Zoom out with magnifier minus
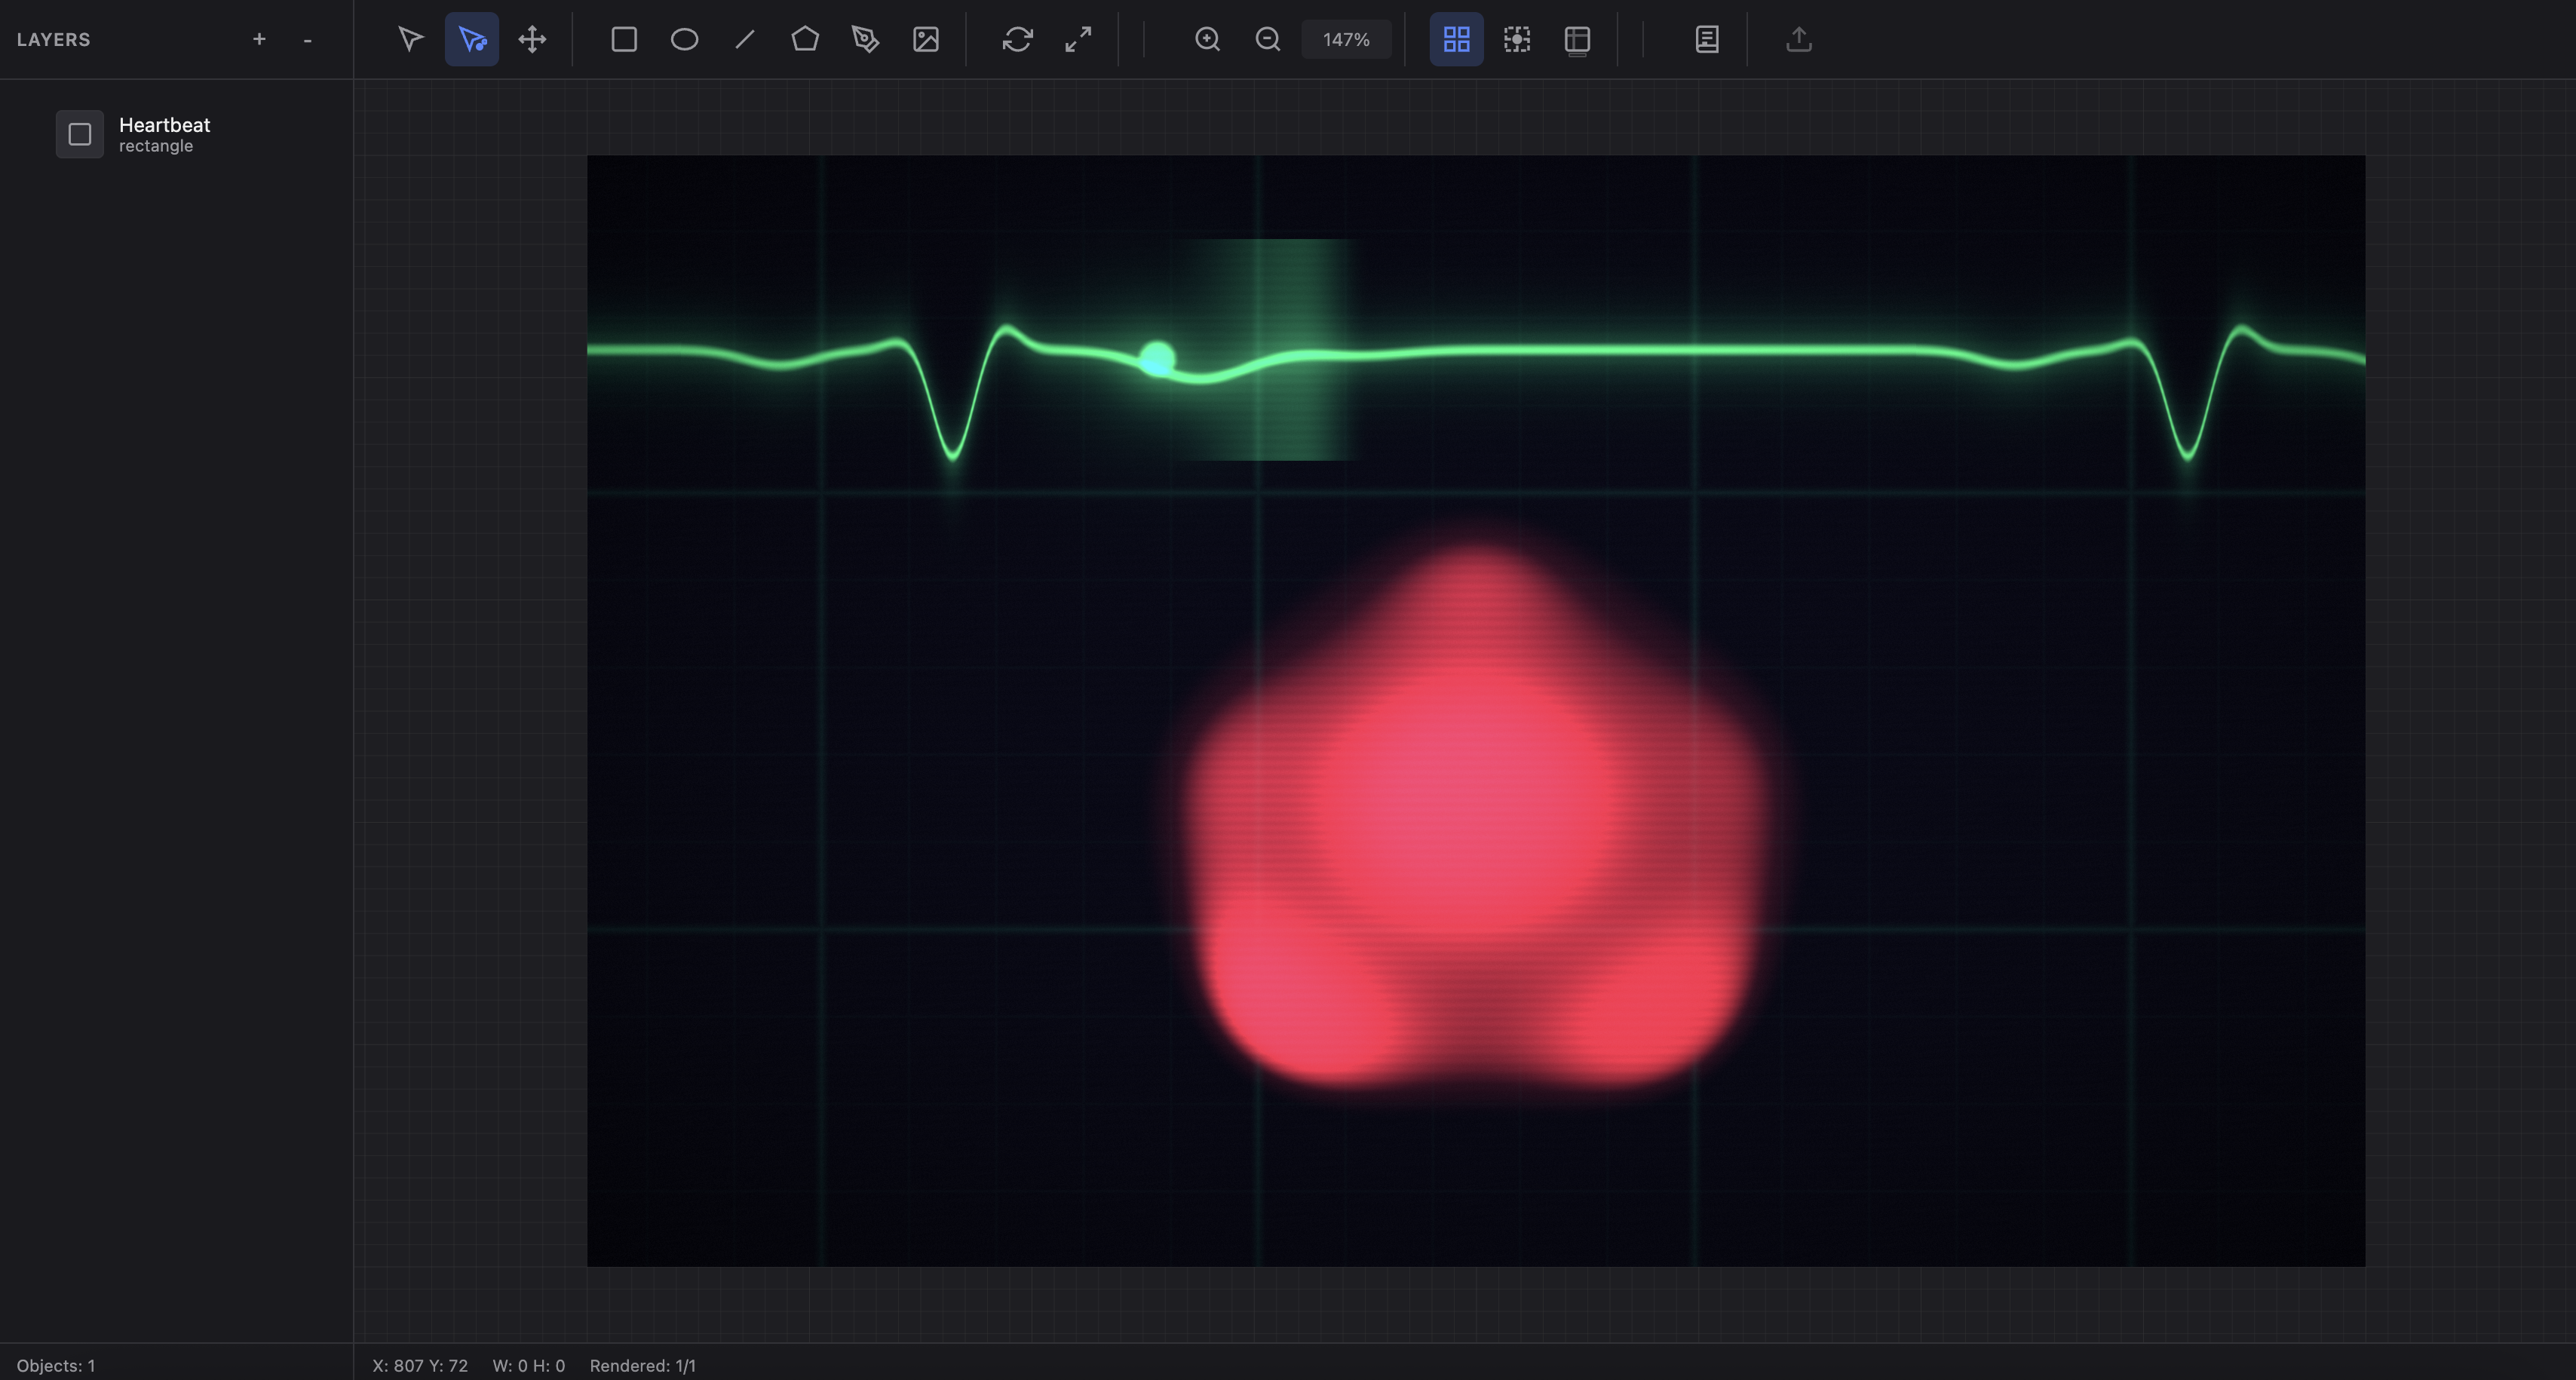The width and height of the screenshot is (2576, 1380). click(x=1268, y=39)
